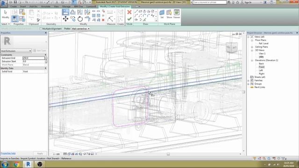The image size is (299, 168).
Task: Choose Mirror - Draw Axis tool
Action: coord(87,12)
